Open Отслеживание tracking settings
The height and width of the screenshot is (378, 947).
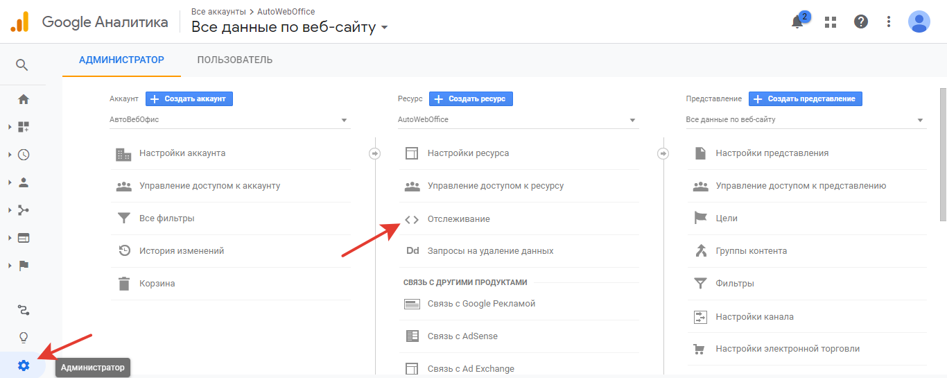(458, 219)
